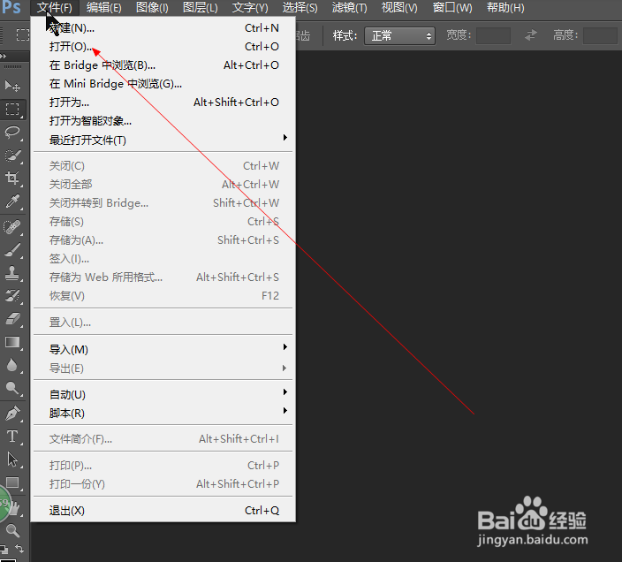This screenshot has height=562, width=622.
Task: Choose 恢复(V) menu entry
Action: (163, 296)
